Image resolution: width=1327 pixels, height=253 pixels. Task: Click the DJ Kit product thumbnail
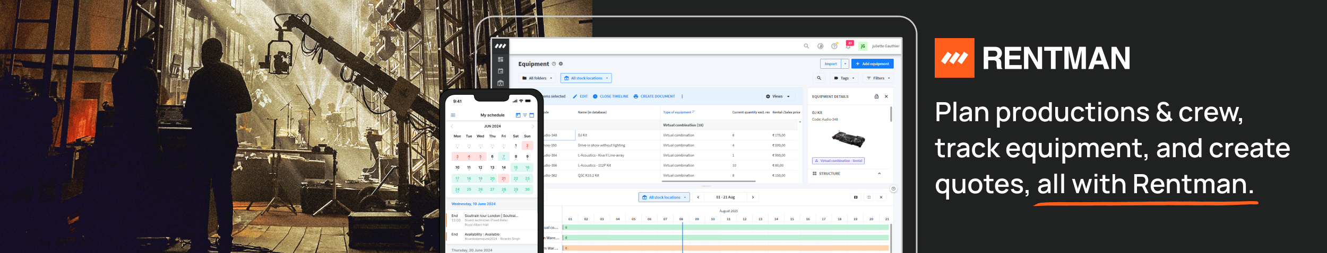tap(848, 139)
